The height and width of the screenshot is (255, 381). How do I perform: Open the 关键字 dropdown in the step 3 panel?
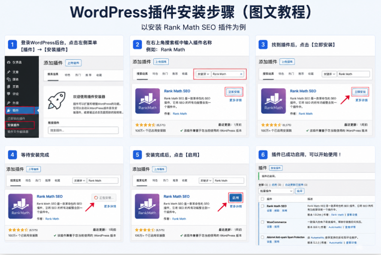click(x=329, y=74)
